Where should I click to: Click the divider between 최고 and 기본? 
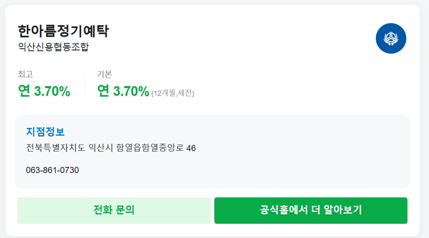[84, 84]
